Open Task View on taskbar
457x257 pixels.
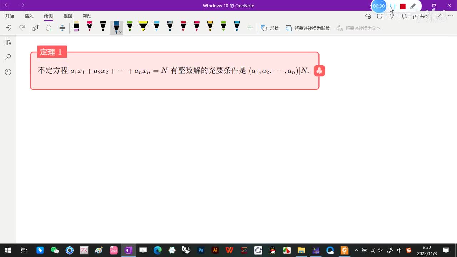[x=24, y=250]
